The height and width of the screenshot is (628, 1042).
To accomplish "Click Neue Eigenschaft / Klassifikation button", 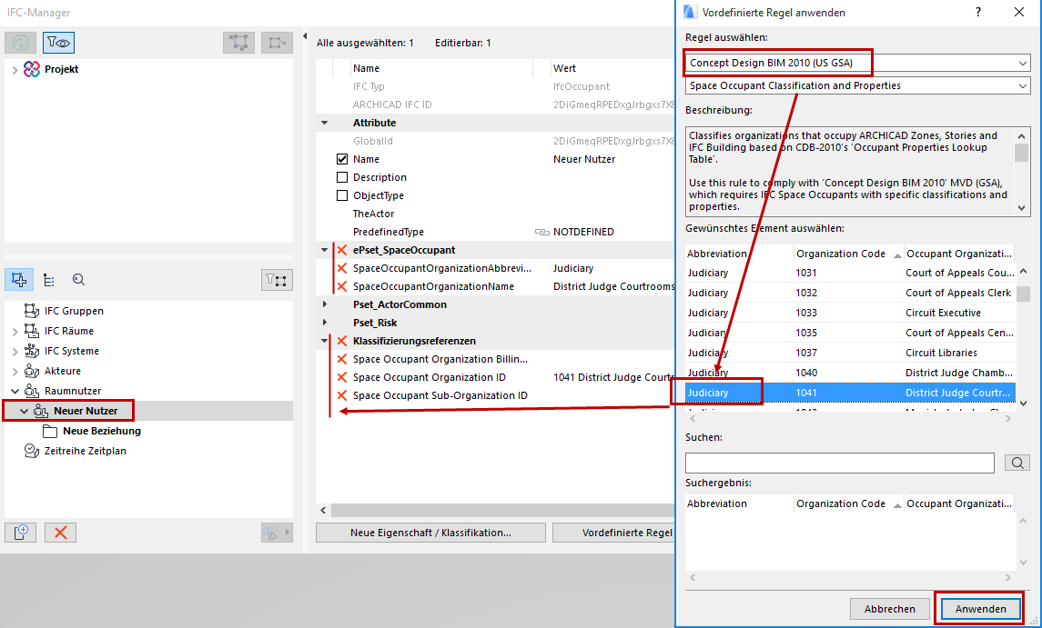I will (x=430, y=533).
